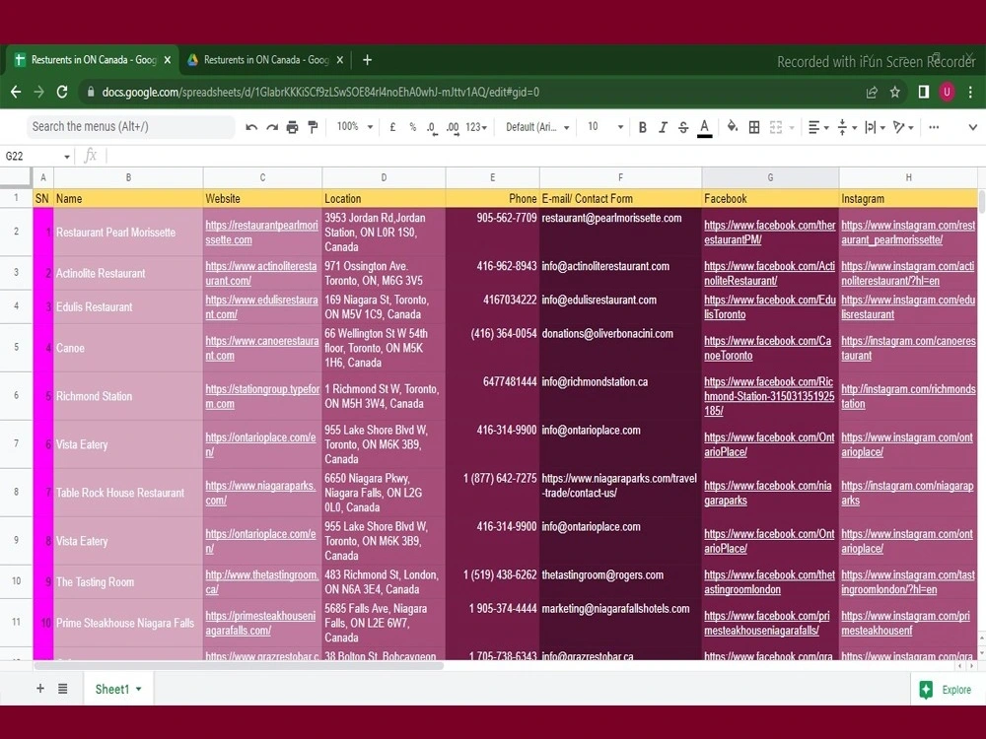Open text wrapping dropdown
This screenshot has width=986, height=739.
(x=875, y=127)
